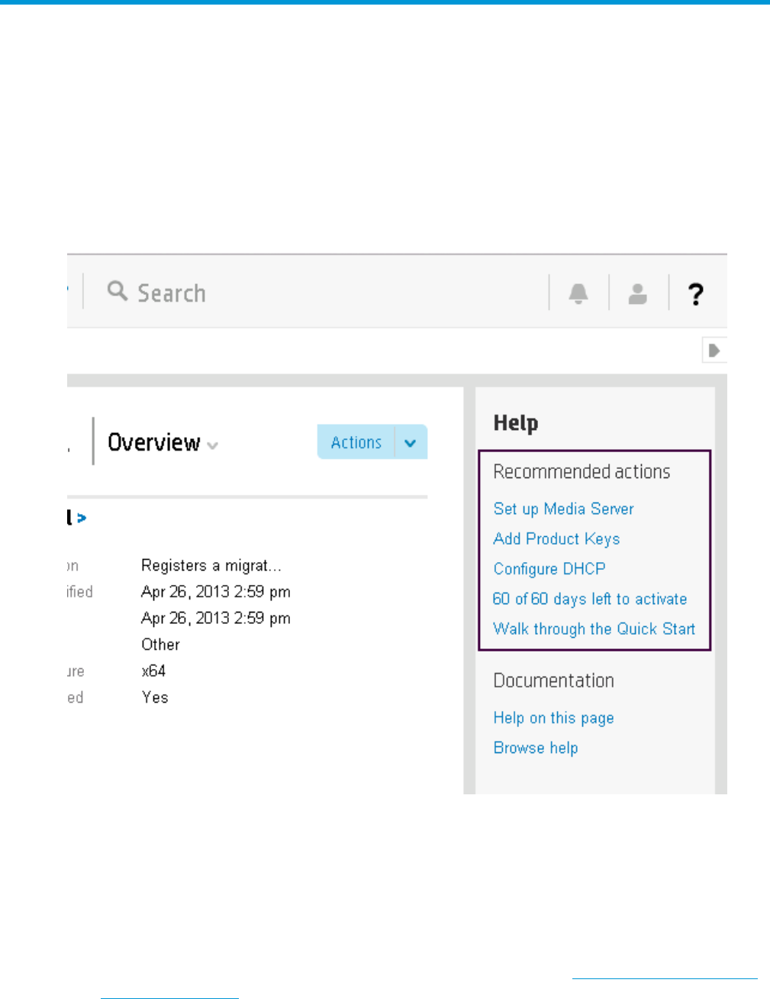Viewport: 770px width, 999px height.
Task: Click the small blue chevron beside the title
Action: (82, 519)
